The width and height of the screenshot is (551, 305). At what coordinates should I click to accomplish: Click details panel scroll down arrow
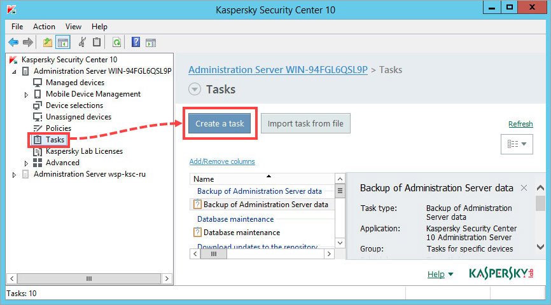[x=540, y=247]
